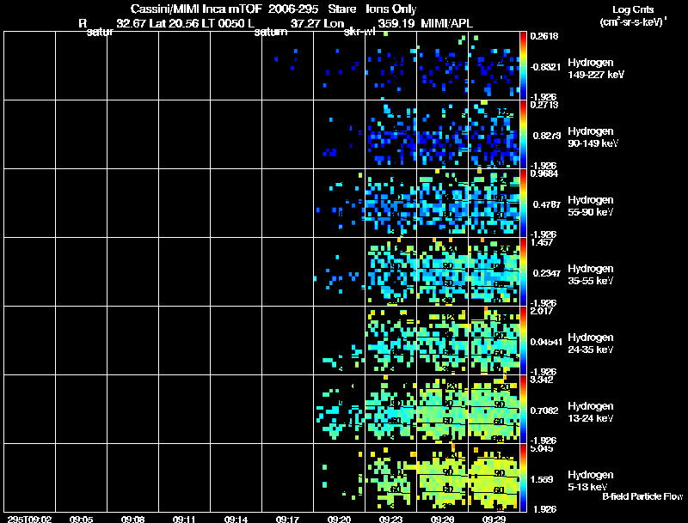The width and height of the screenshot is (688, 523).
Task: Click the 09:17 time axis label
Action: coord(287,520)
